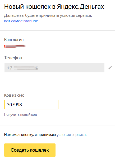
Task: Click the pencil icon to edit phone
Action: (x=110, y=68)
